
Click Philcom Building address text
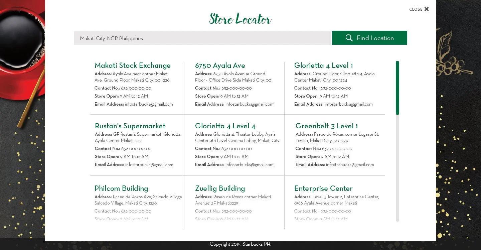click(138, 200)
